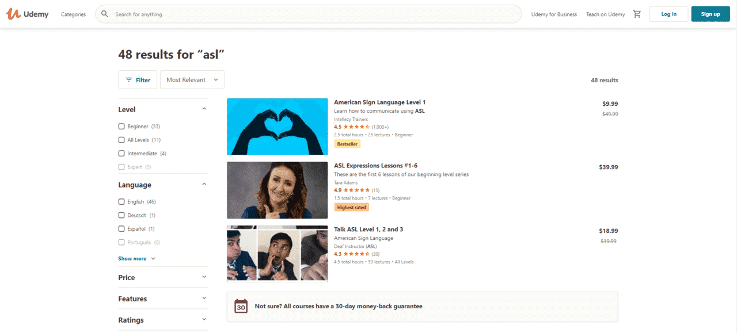Click the Sign up button
Image resolution: width=737 pixels, height=333 pixels.
point(711,14)
